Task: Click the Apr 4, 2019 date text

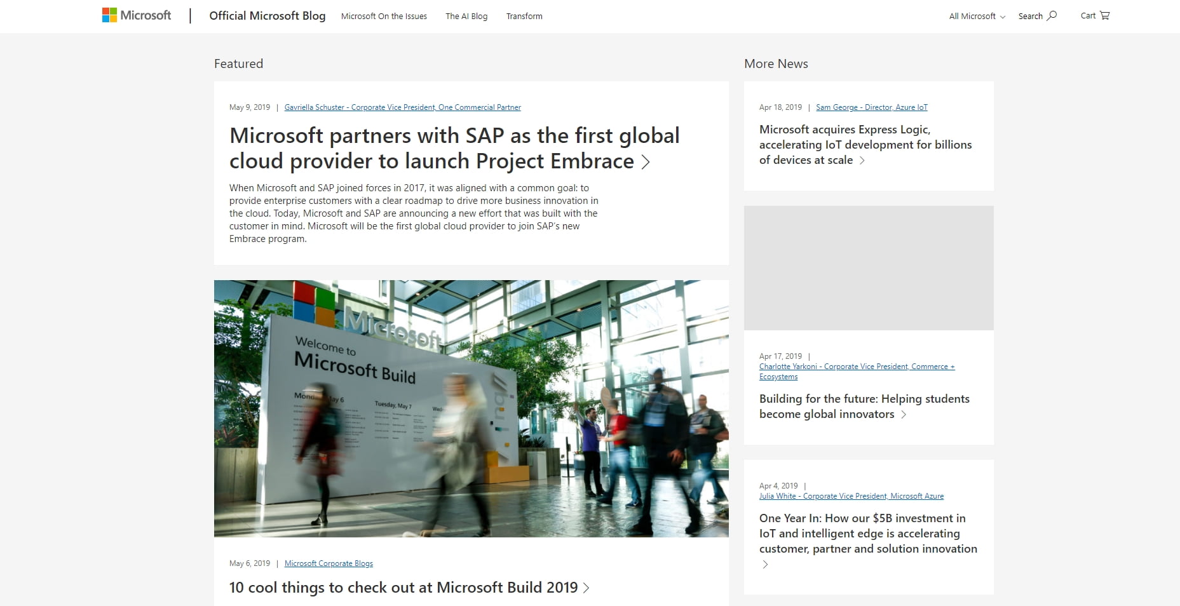Action: coord(778,486)
